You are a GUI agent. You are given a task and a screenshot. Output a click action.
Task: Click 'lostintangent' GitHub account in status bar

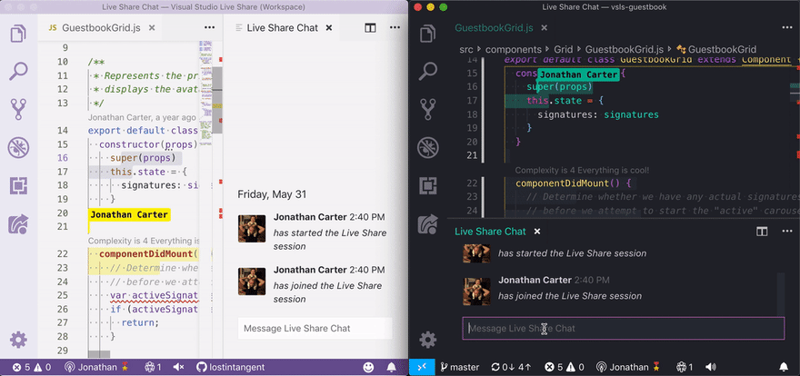tap(230, 367)
